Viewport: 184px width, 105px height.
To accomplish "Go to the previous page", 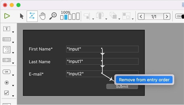I will coord(141,16).
